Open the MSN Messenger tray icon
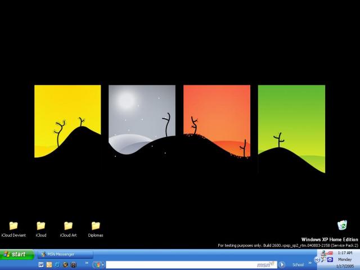Screen dimensions: 360x270 [x=323, y=253]
